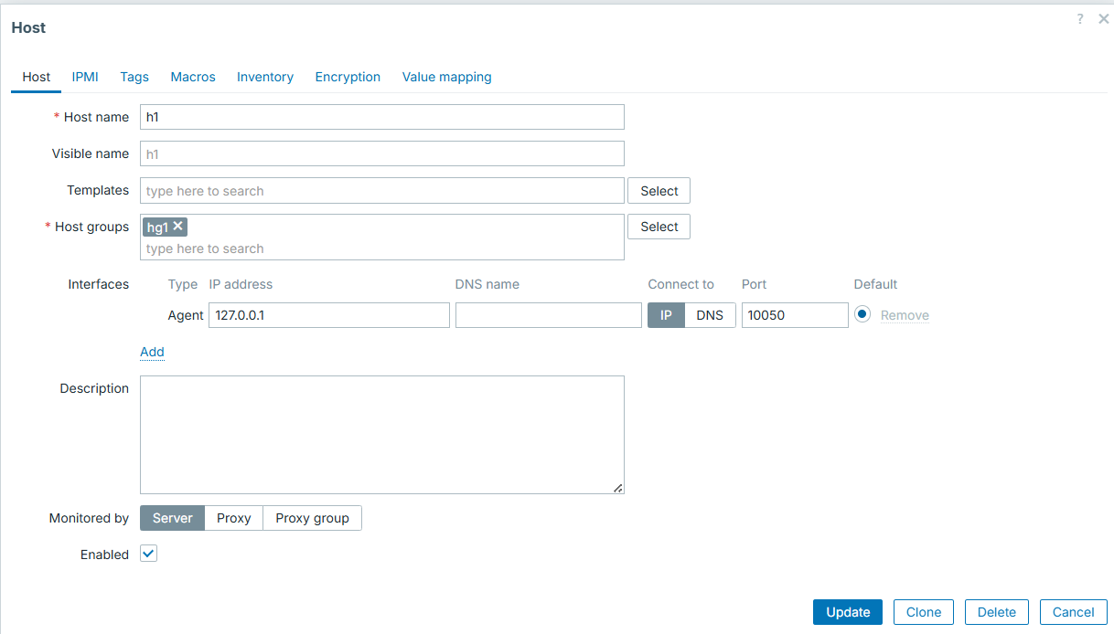Viewport: 1114px width, 634px height.
Task: Set Monitored by to Proxy
Action: (x=233, y=518)
